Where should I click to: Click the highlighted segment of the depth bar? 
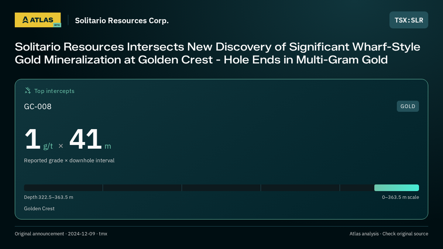click(x=396, y=188)
